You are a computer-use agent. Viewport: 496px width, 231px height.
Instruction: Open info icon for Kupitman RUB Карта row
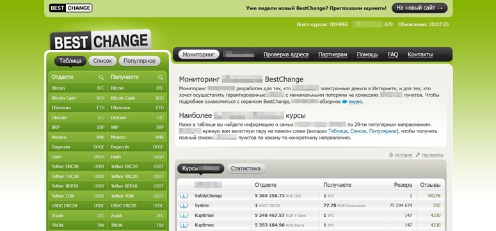(x=184, y=225)
